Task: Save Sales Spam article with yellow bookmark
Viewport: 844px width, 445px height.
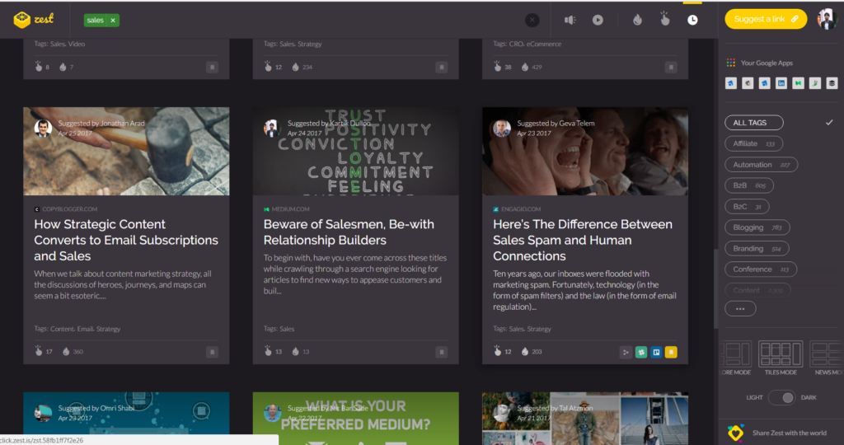Action: [x=671, y=353]
